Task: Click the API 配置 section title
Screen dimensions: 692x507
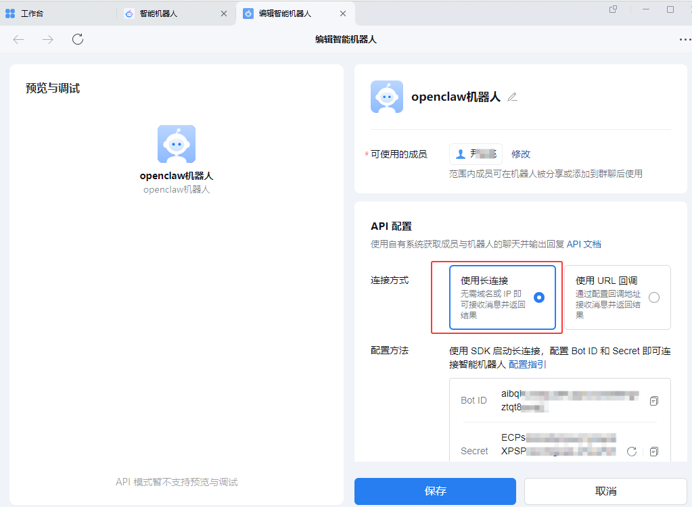Action: 391,226
